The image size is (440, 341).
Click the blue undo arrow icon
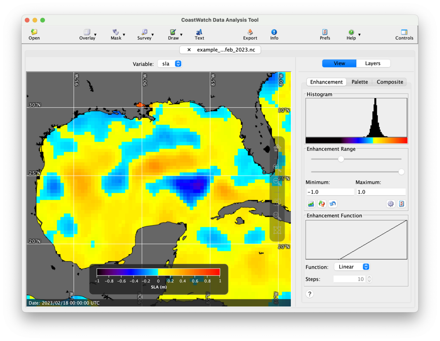332,204
